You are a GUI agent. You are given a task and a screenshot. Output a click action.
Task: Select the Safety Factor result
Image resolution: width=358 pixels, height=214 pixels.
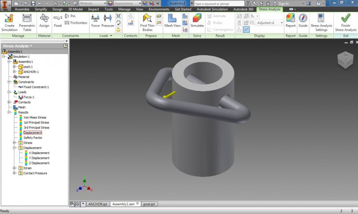[x=33, y=138]
